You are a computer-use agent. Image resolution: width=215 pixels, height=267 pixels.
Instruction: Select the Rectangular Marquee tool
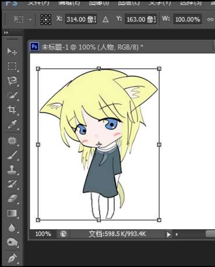point(12,66)
